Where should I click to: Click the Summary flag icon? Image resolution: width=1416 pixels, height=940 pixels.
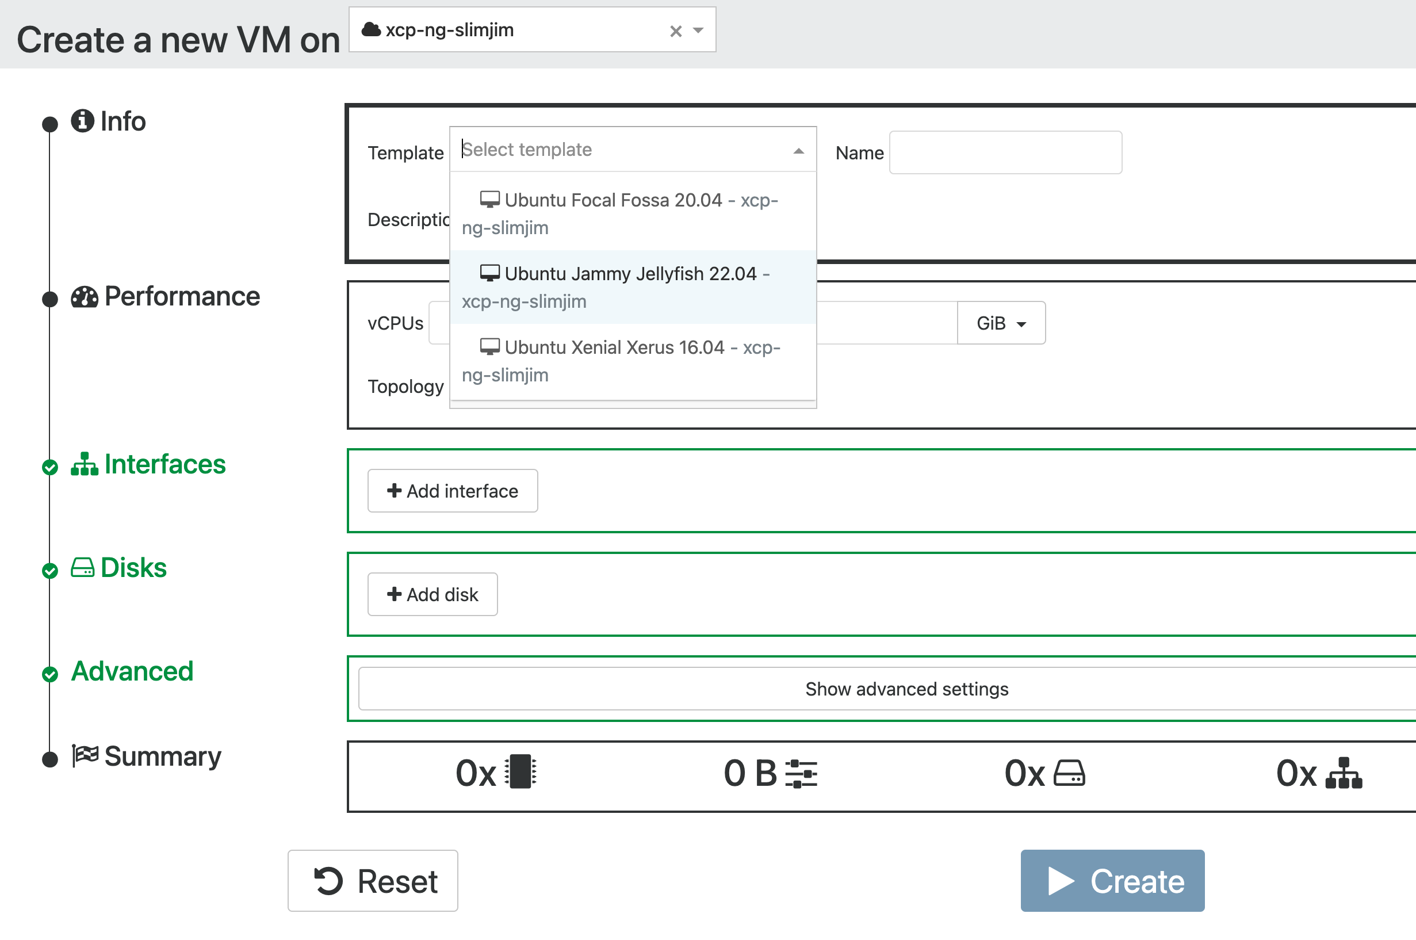pos(85,756)
